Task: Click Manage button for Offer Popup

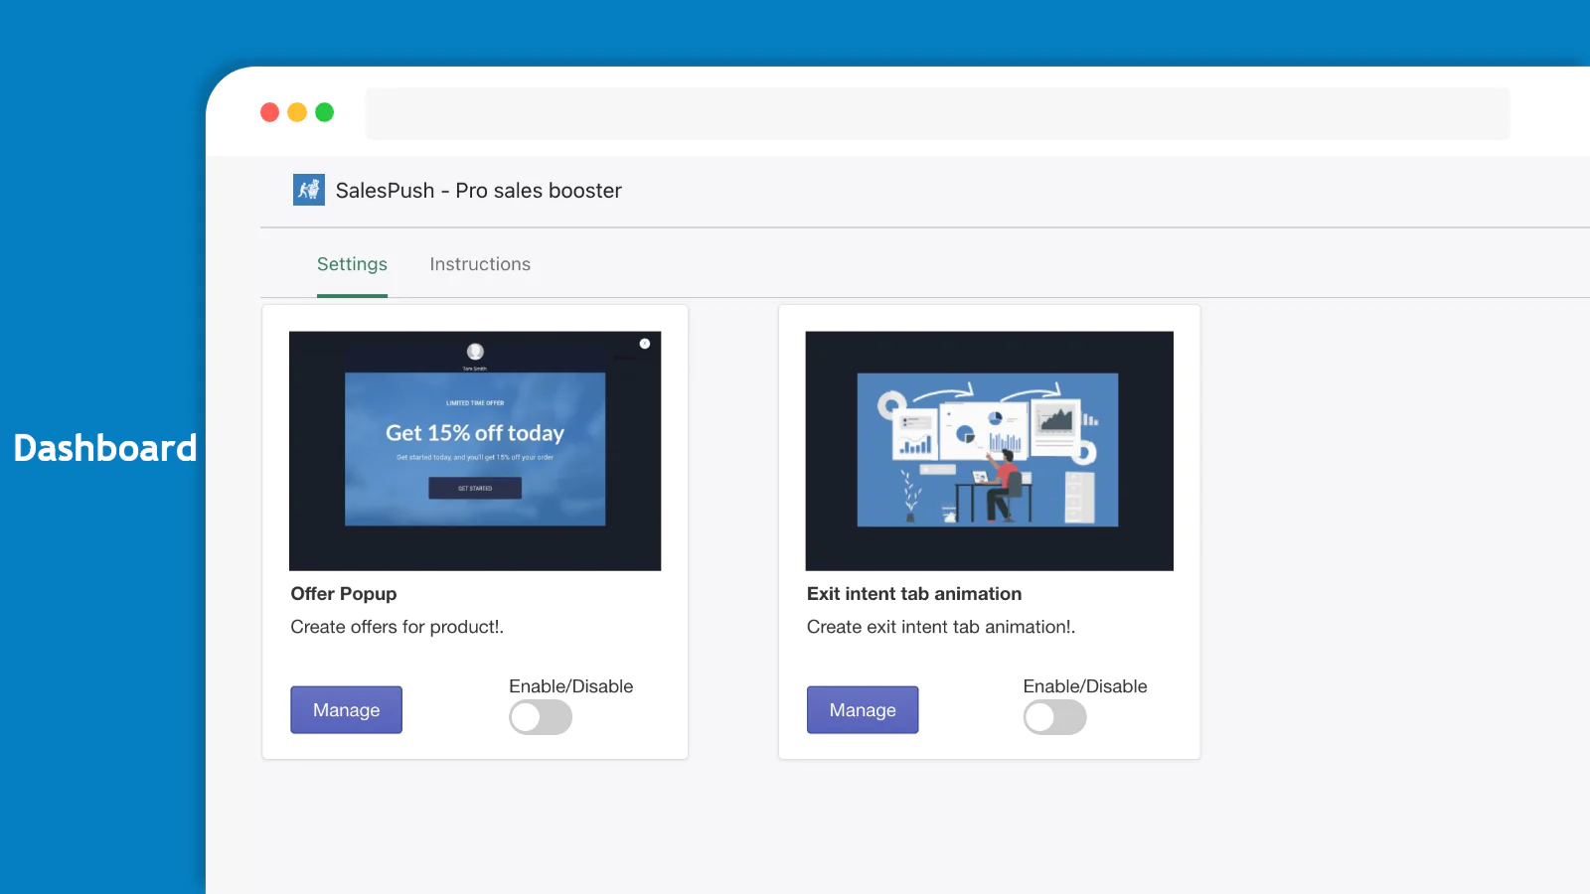Action: click(347, 710)
